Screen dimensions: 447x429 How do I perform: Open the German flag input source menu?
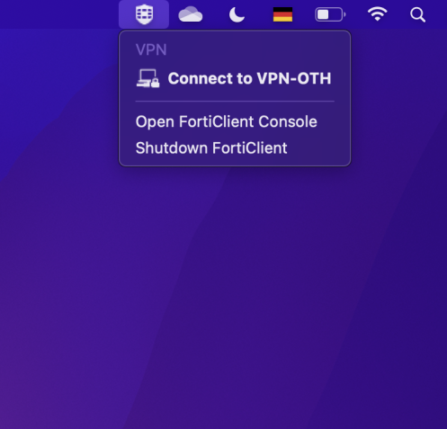pyautogui.click(x=282, y=14)
